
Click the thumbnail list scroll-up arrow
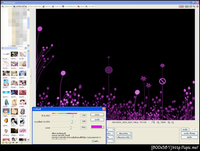(28, 51)
